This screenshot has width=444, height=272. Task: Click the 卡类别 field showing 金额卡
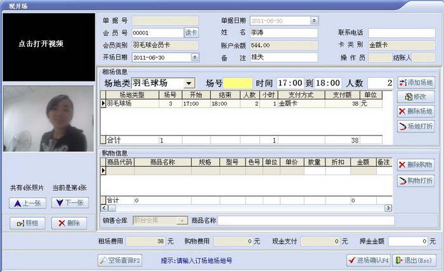[x=402, y=45]
